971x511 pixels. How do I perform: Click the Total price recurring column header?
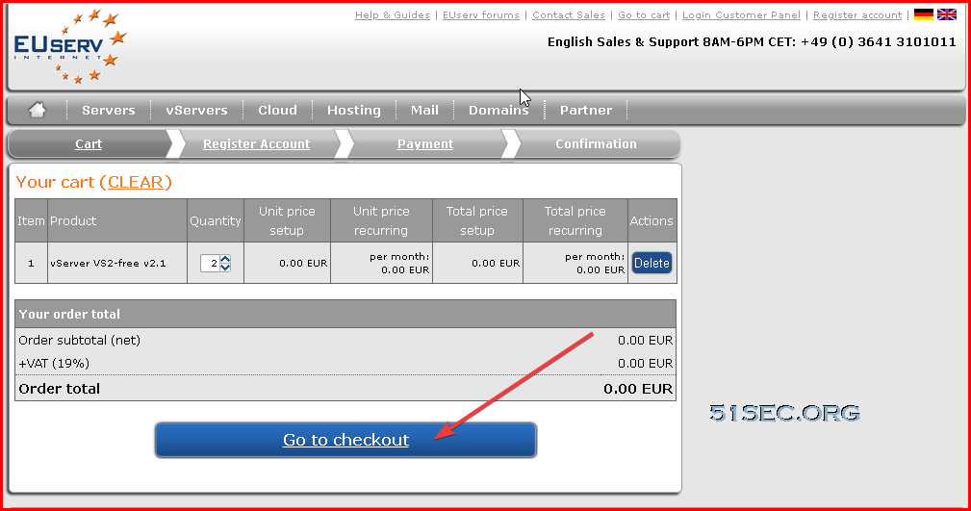click(x=575, y=220)
